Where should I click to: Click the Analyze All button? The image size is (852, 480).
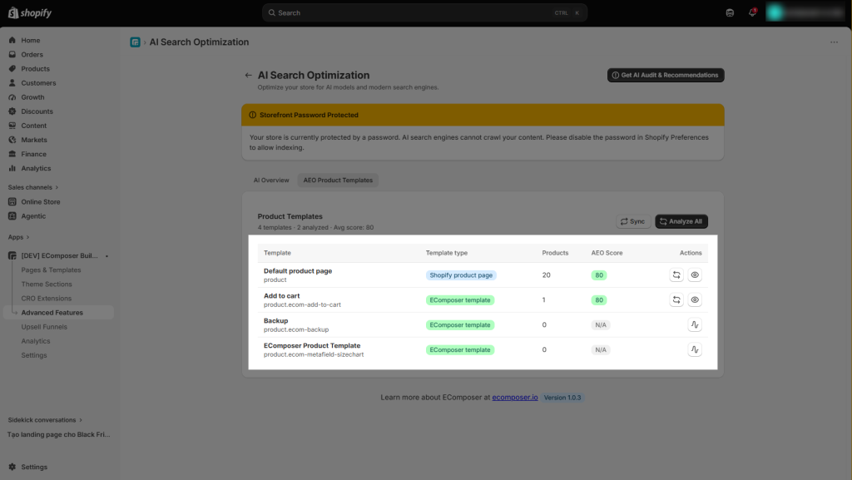point(681,221)
